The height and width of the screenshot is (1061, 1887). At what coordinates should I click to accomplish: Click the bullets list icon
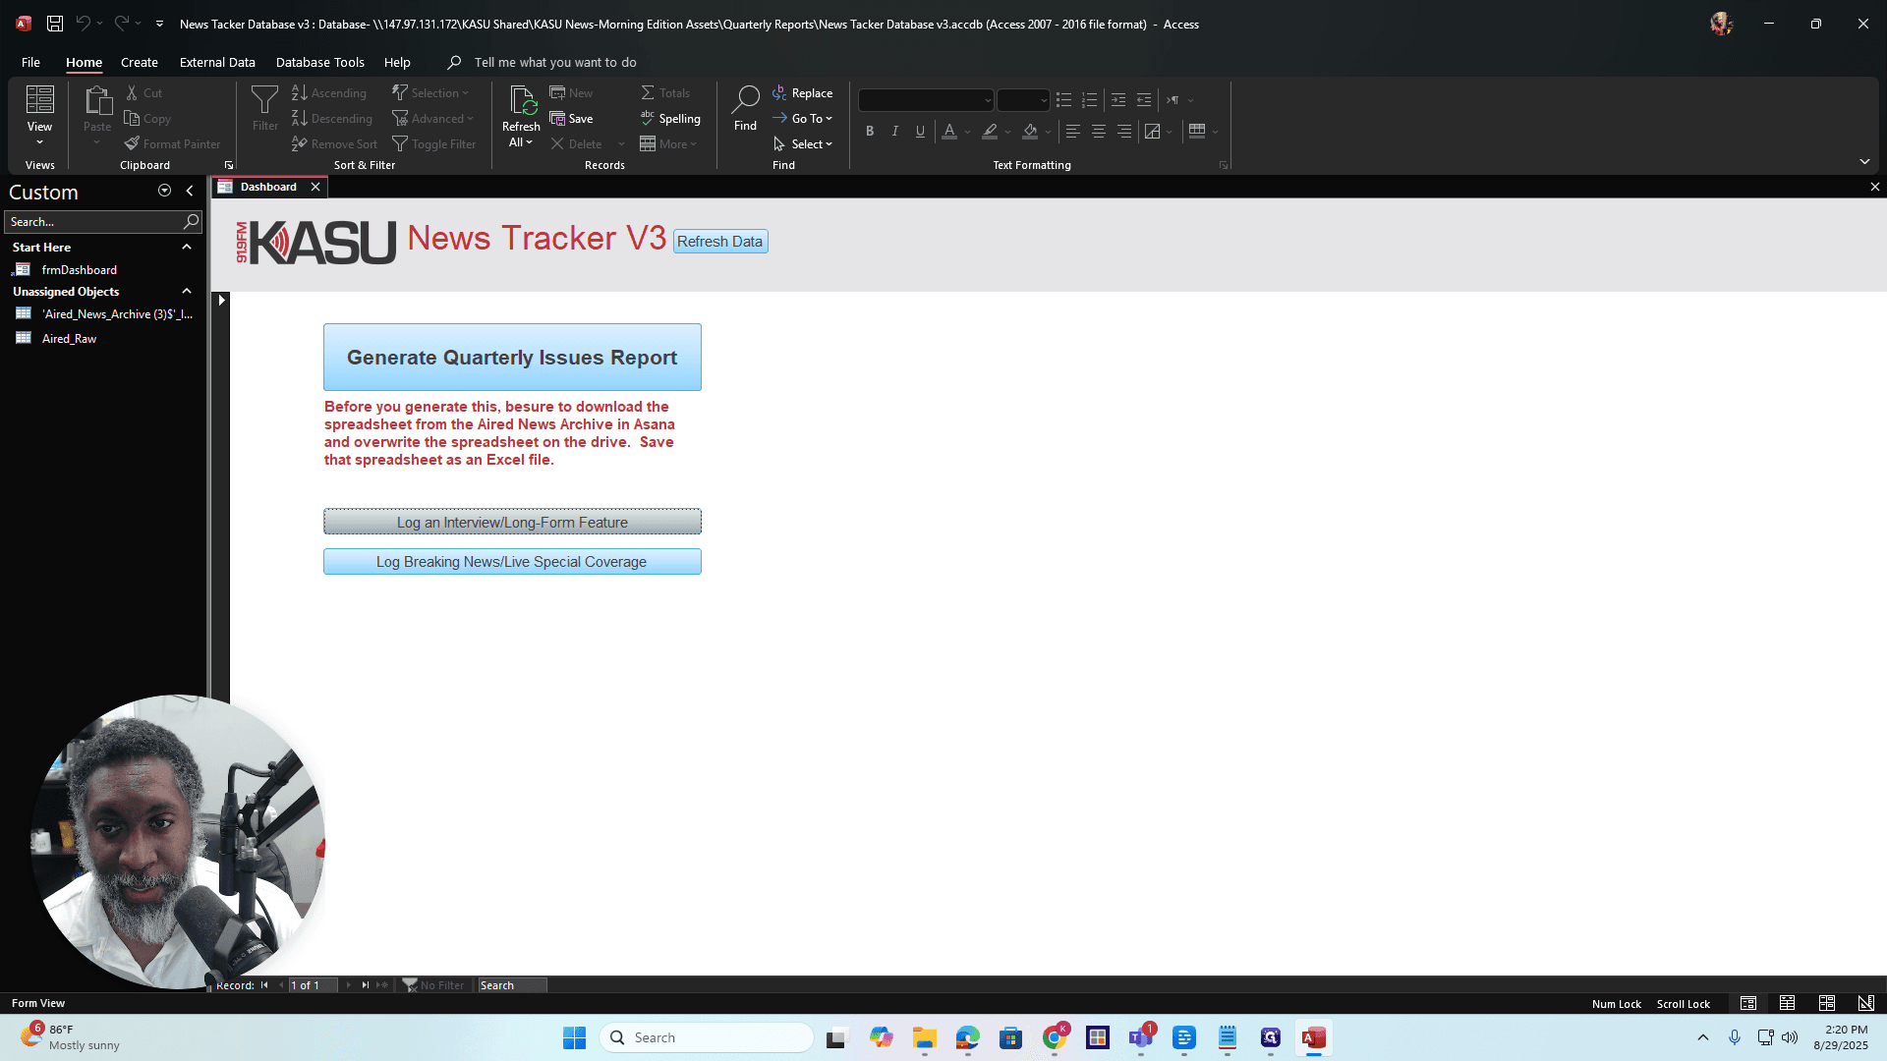tap(1063, 100)
